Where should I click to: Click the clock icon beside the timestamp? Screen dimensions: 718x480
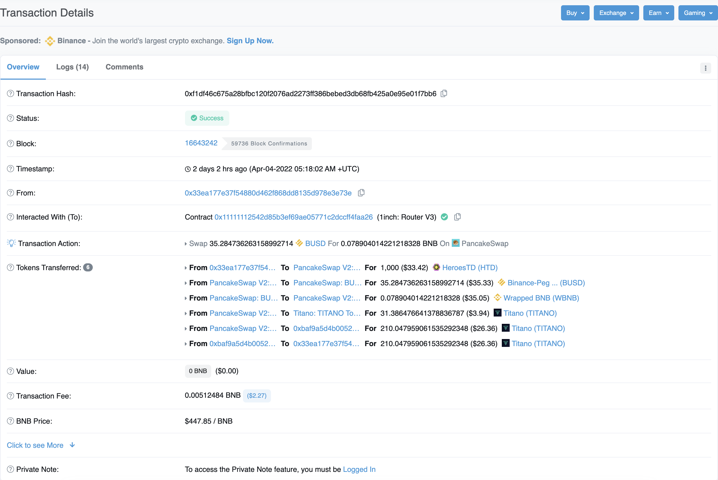tap(188, 169)
